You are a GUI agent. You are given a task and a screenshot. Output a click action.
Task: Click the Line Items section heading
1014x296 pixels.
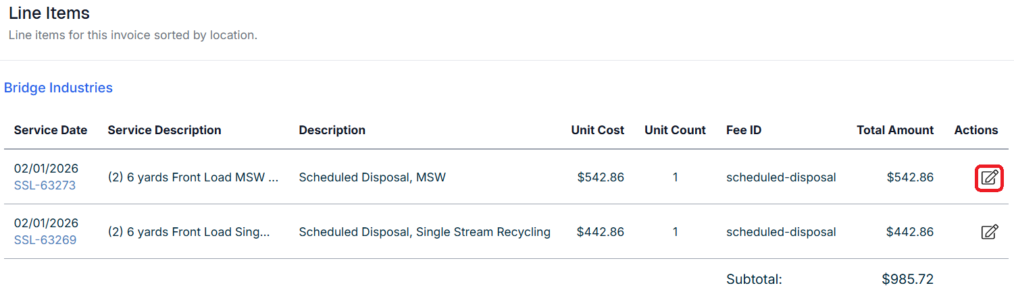(49, 13)
